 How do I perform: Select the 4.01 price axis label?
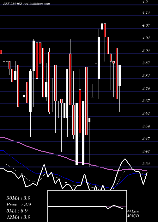(146, 38)
